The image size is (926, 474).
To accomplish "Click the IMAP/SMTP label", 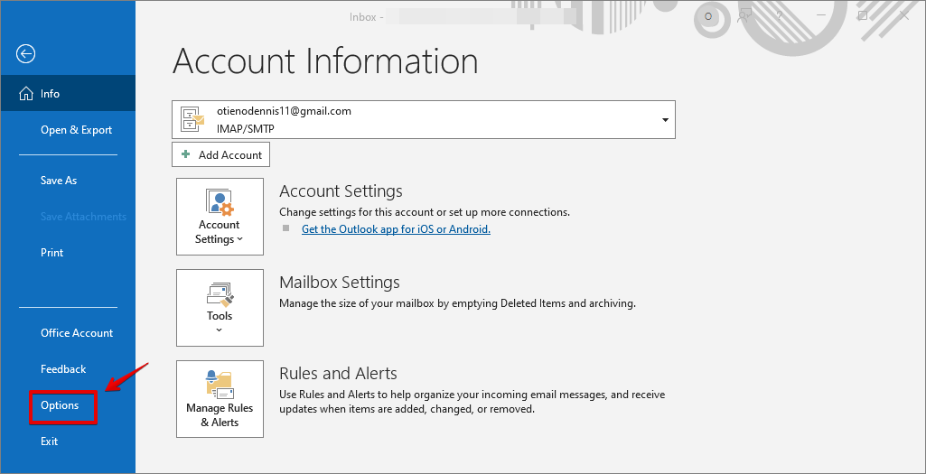I will (245, 128).
